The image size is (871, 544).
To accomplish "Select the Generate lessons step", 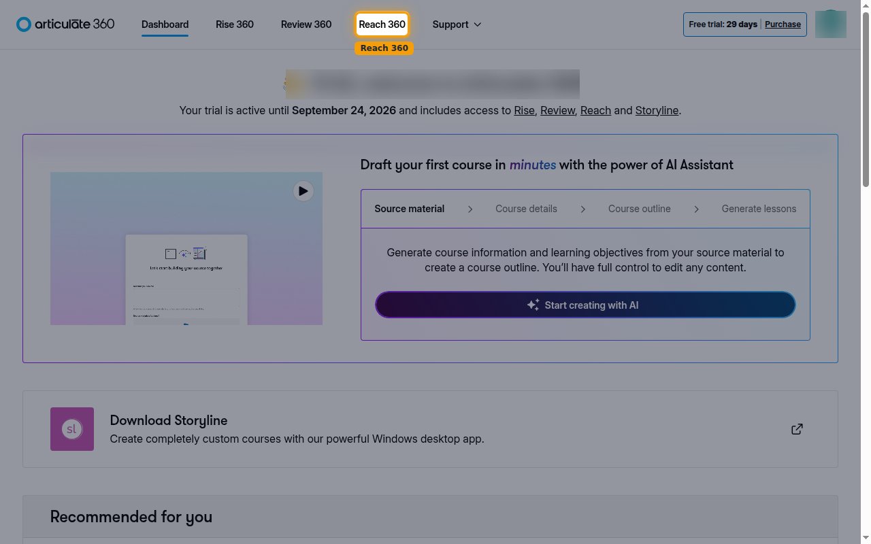I will coord(759,209).
